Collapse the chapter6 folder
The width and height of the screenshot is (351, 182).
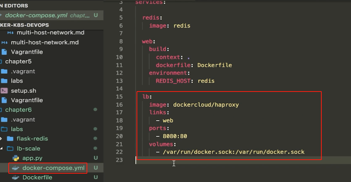tap(18, 110)
